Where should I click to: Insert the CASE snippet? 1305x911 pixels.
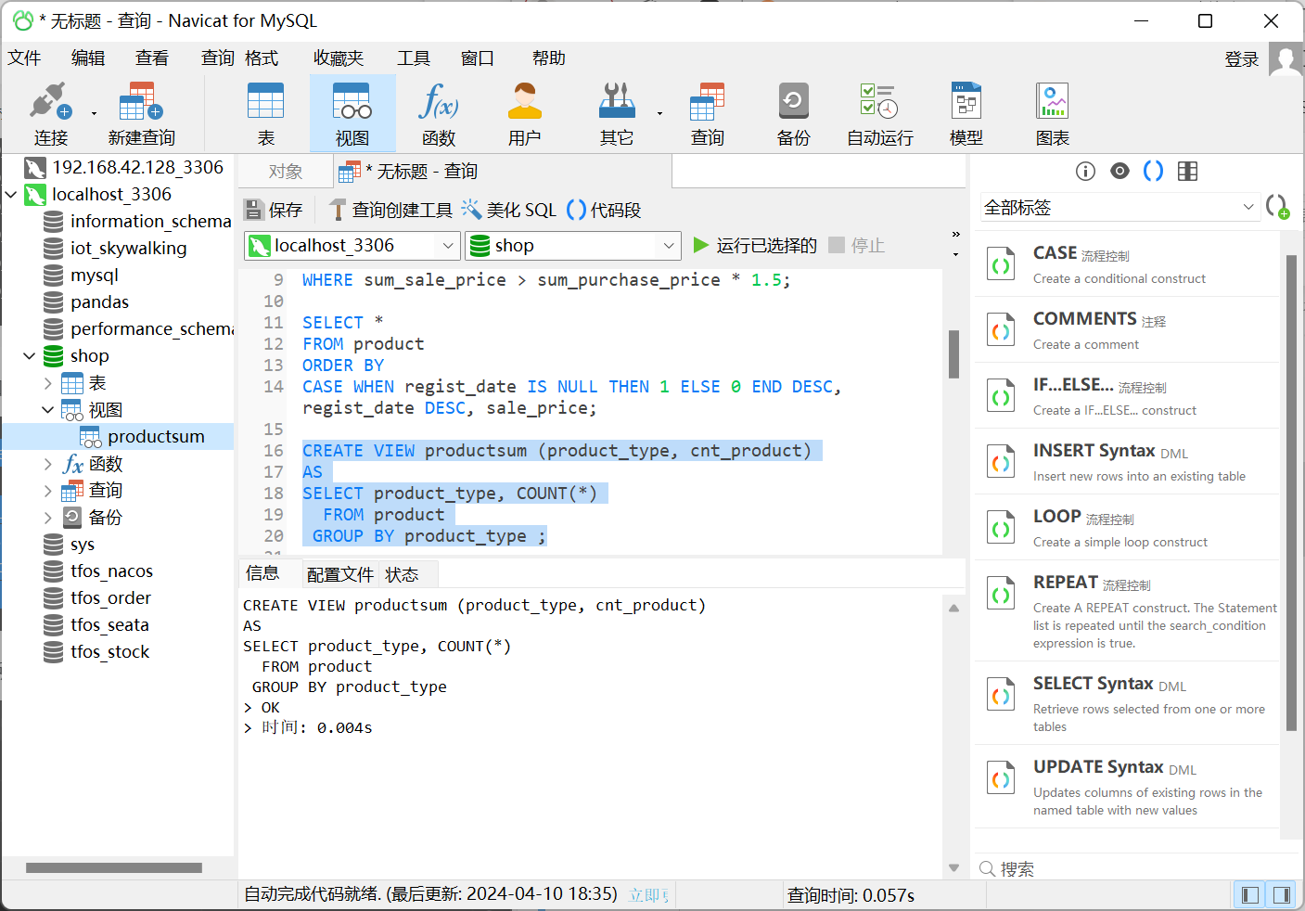(x=1127, y=264)
